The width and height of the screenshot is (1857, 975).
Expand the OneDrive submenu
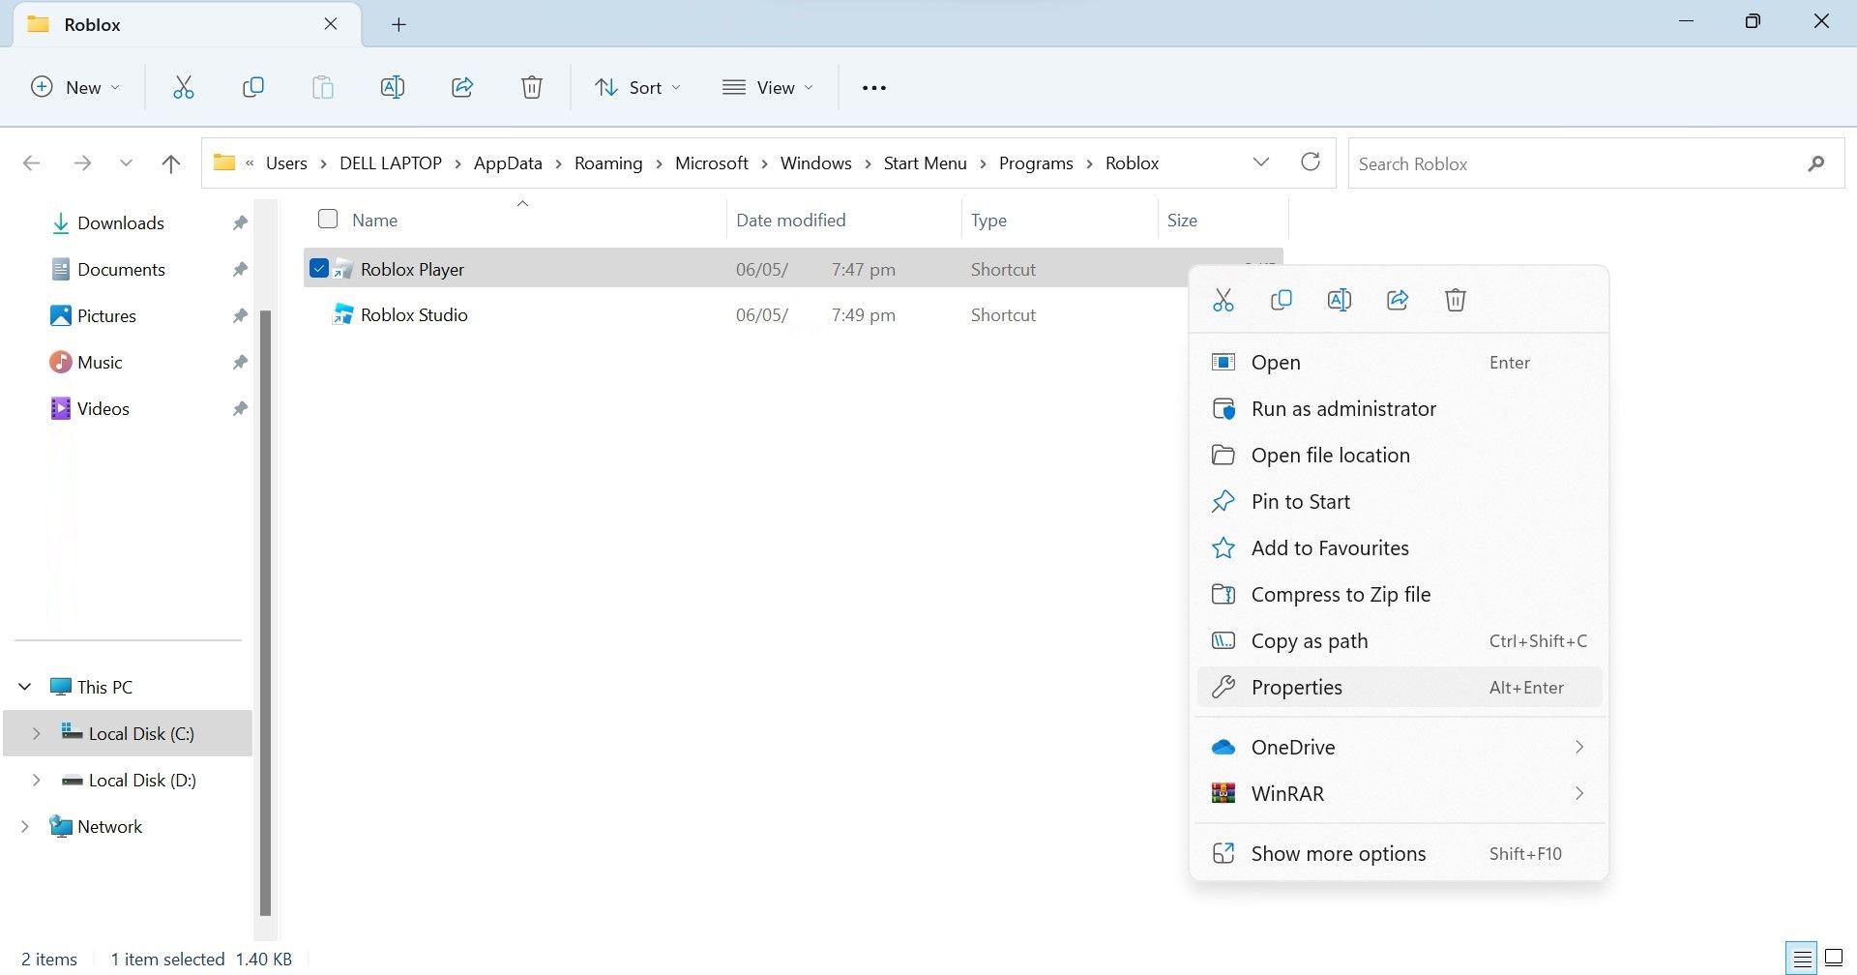coord(1578,747)
